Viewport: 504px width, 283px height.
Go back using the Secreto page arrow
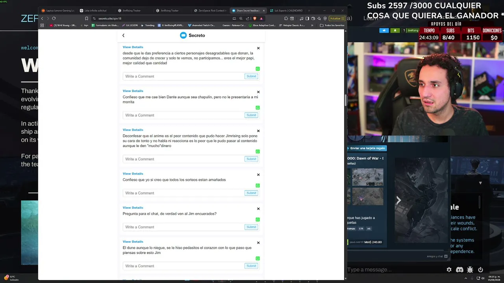point(123,35)
